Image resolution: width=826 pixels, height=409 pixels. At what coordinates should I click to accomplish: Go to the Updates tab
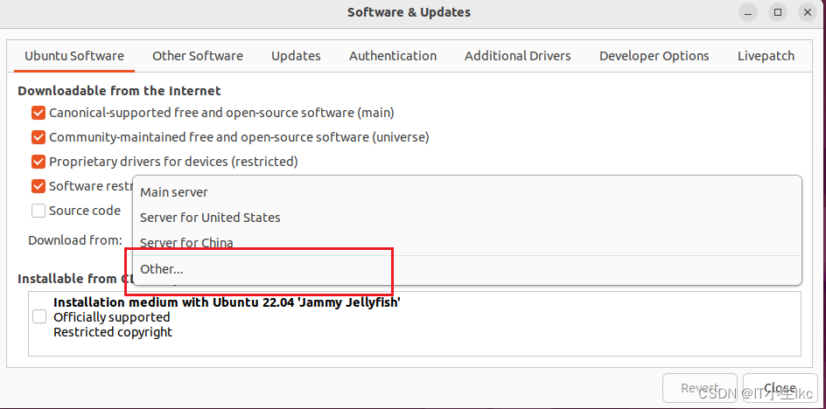coord(296,56)
